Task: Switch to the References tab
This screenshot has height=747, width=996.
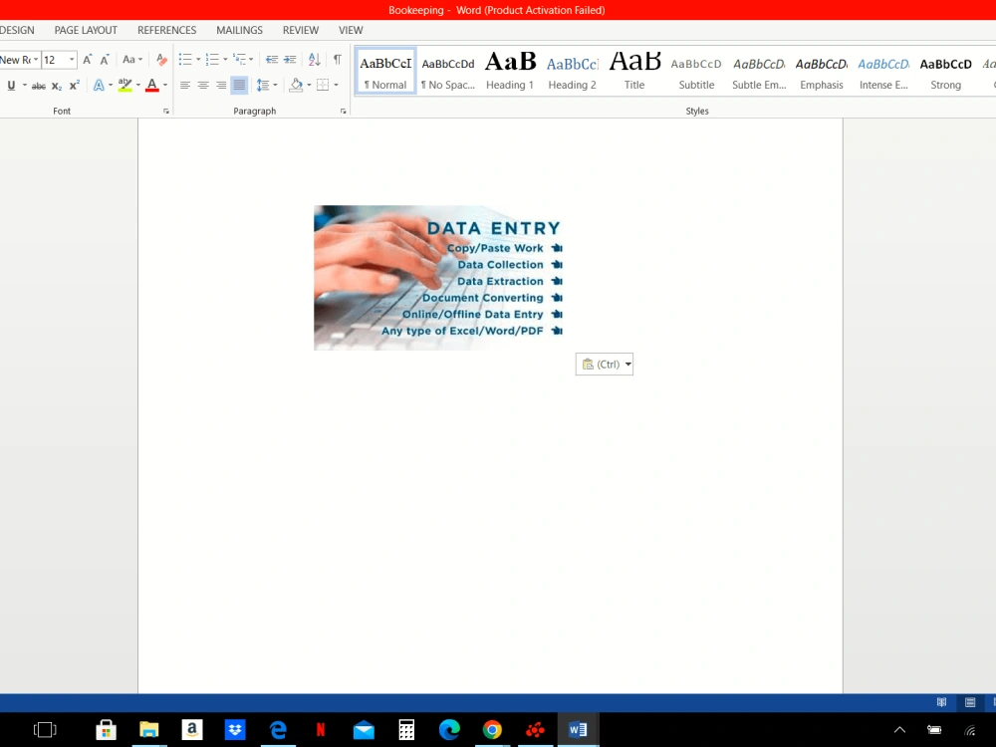Action: (167, 30)
